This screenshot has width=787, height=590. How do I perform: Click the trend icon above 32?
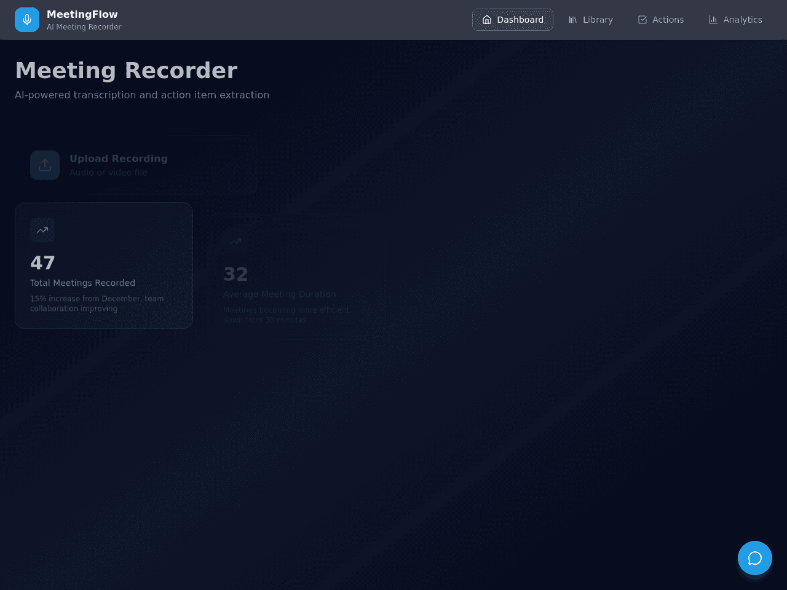point(235,242)
